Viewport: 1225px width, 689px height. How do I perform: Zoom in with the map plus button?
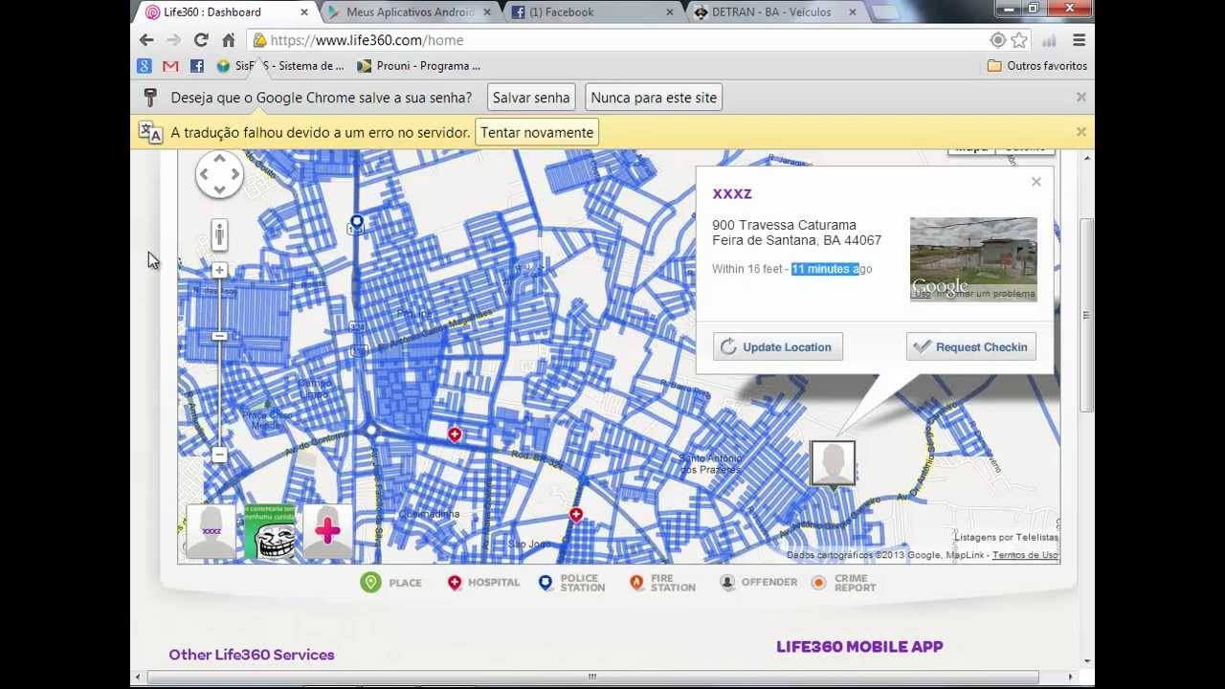(219, 271)
